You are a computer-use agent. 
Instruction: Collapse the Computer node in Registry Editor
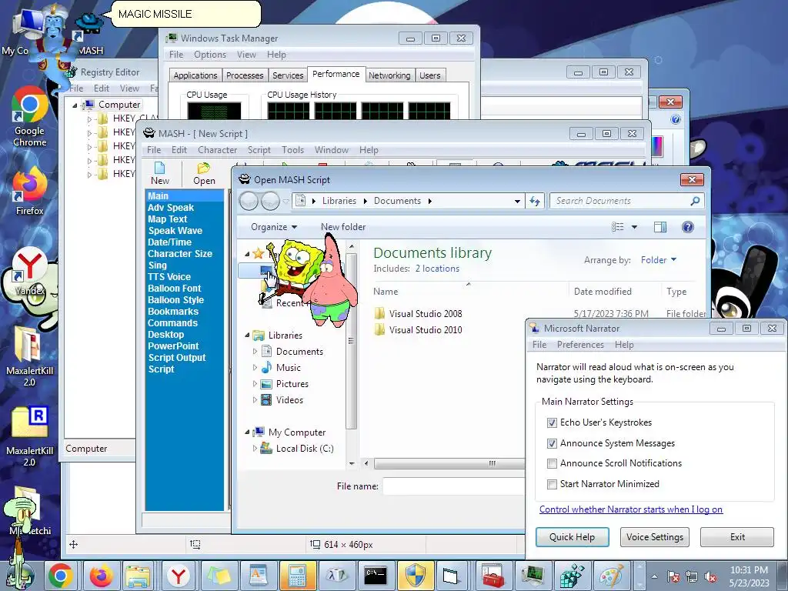point(75,105)
